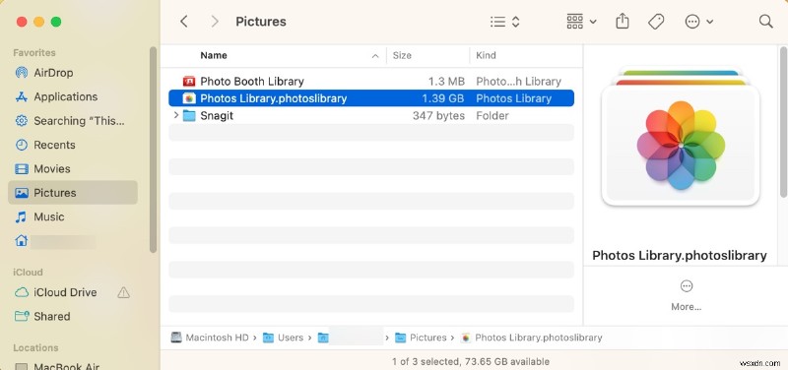Open the Group By grid dropdown
The width and height of the screenshot is (788, 370).
[581, 22]
